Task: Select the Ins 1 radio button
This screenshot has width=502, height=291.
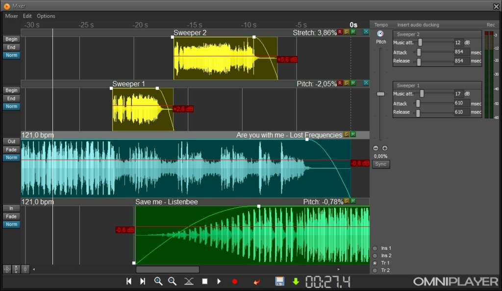Action: [x=375, y=248]
